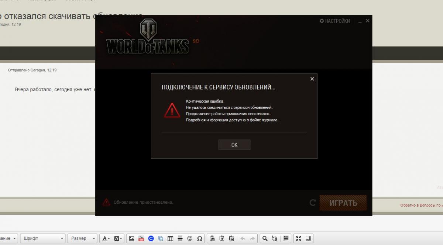Open launcher settings (НАСТРОЙКИ)

[x=335, y=21]
